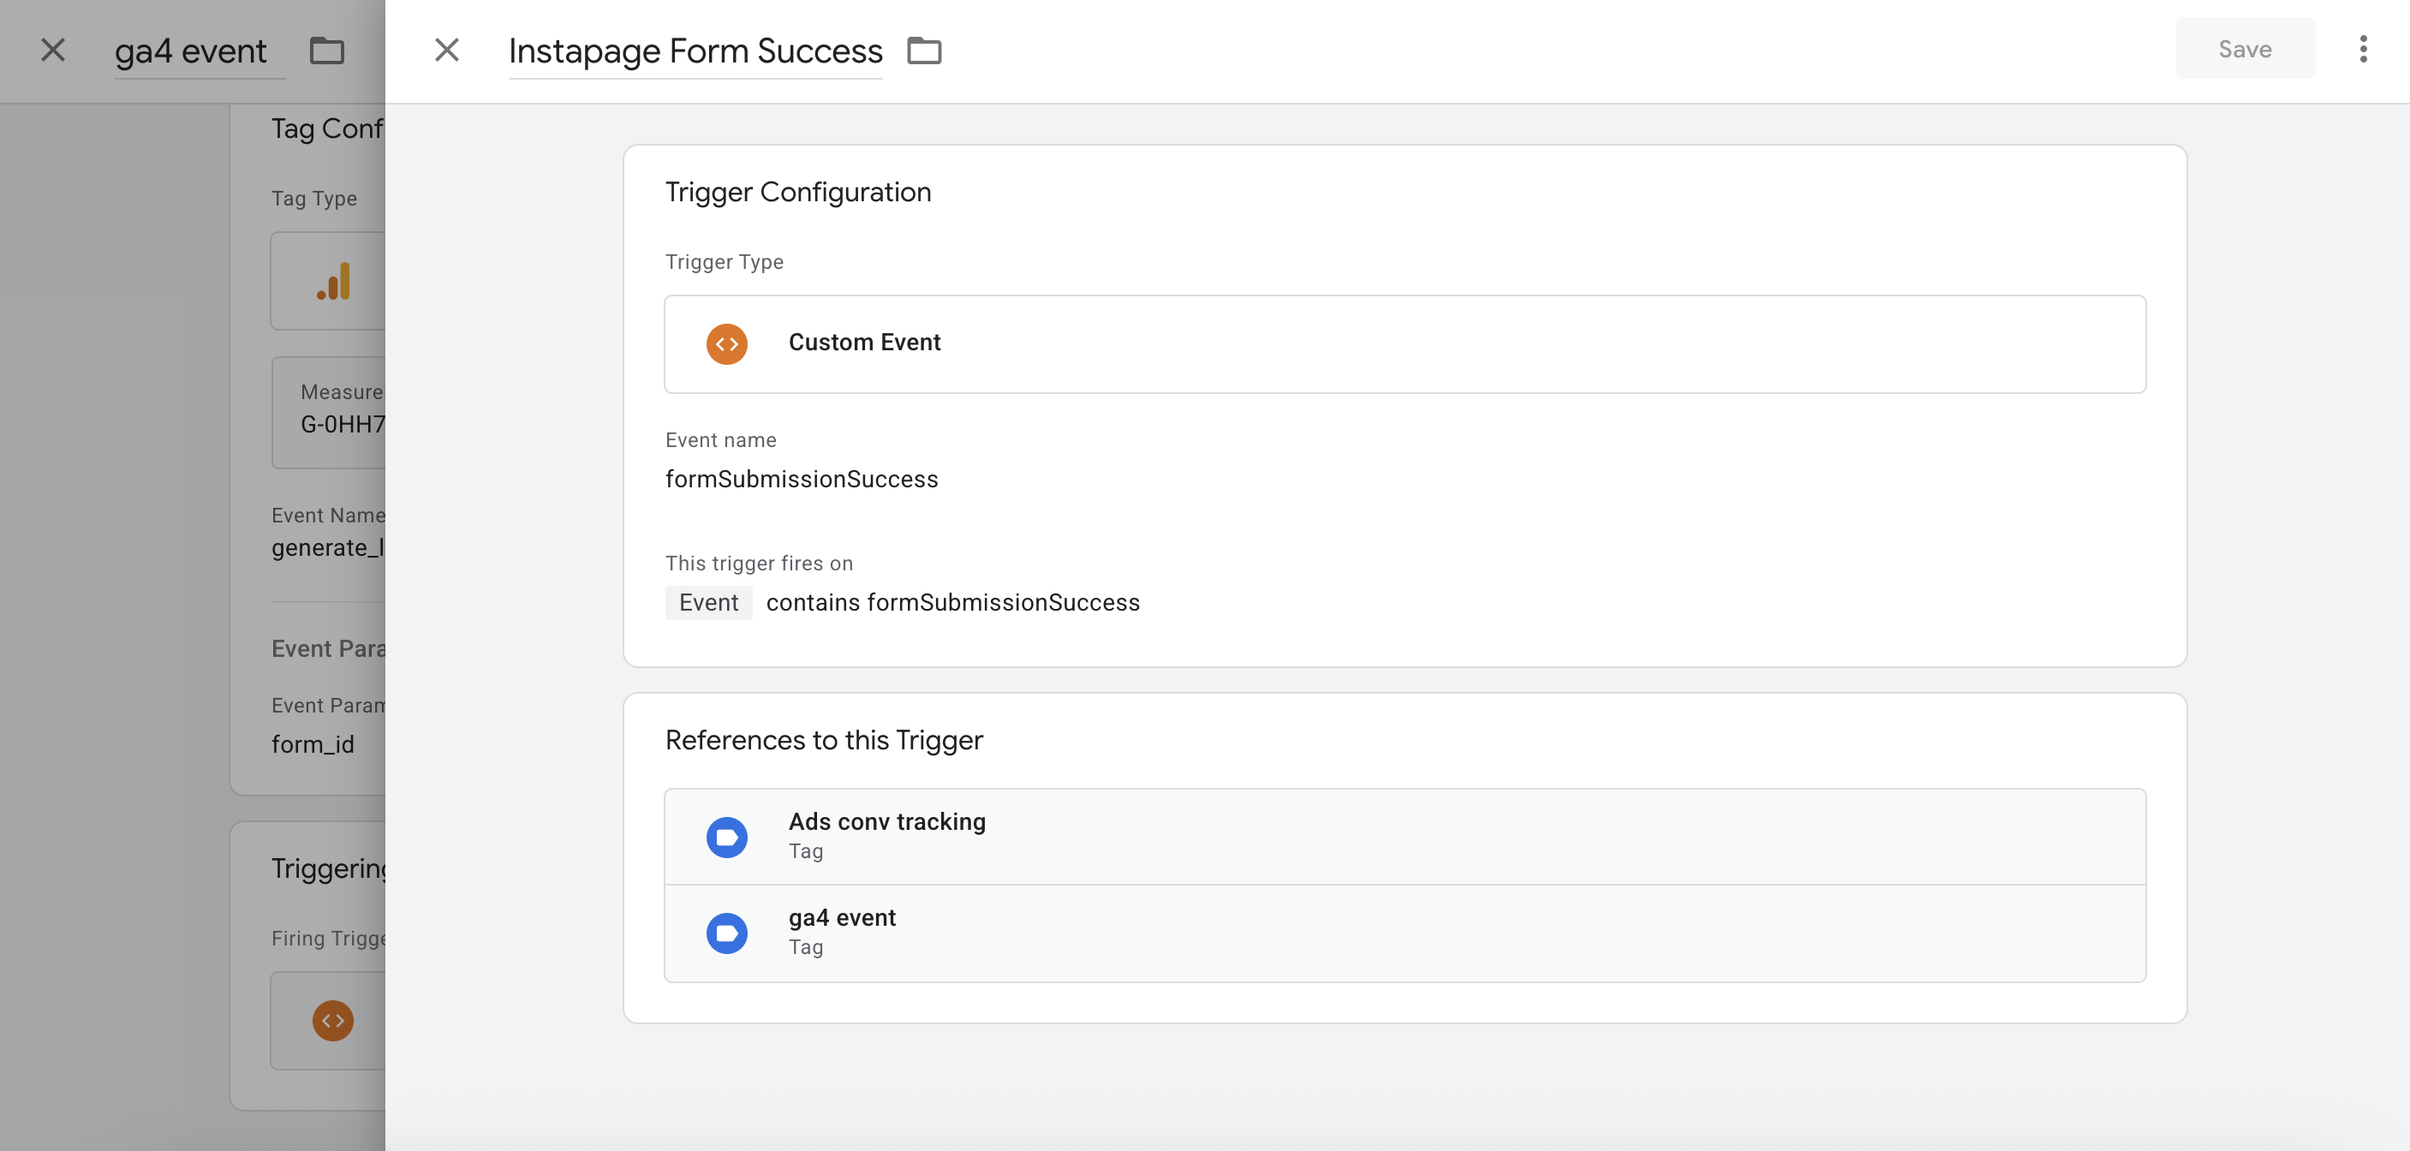Click the blue tag icon for ga4 event
The height and width of the screenshot is (1151, 2410).
click(726, 933)
